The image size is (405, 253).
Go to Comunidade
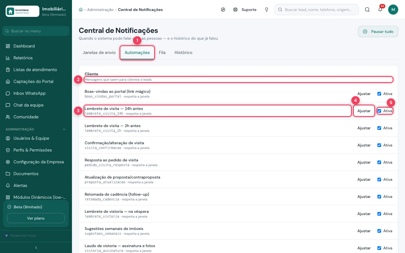pos(36,117)
